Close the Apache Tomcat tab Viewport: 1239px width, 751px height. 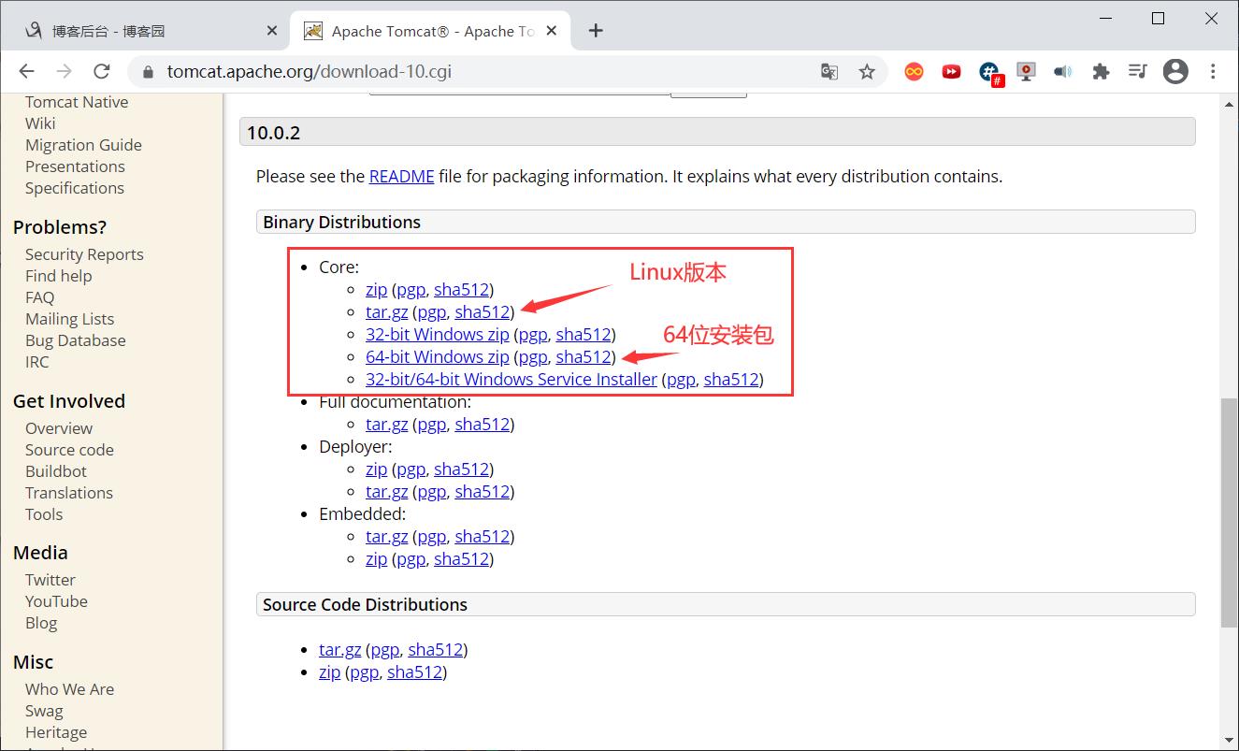pos(552,31)
